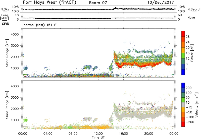Image resolution: width=201 pixels, height=139 pixels.
Task: Click the 18 MHz frequency tick label
Action: [17, 15]
